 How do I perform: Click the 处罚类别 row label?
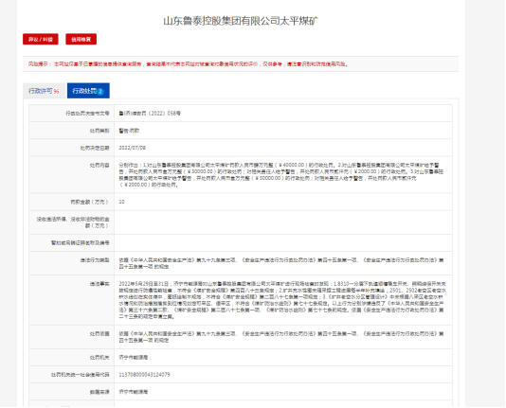[x=99, y=131]
